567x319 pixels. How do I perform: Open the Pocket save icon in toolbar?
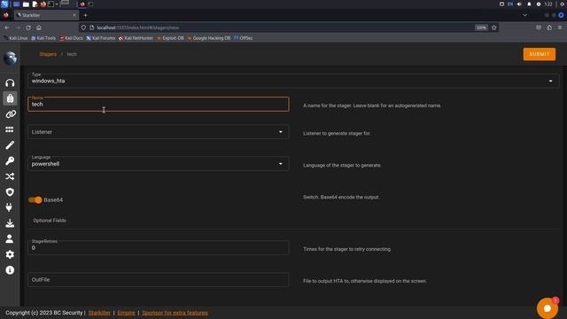539,27
